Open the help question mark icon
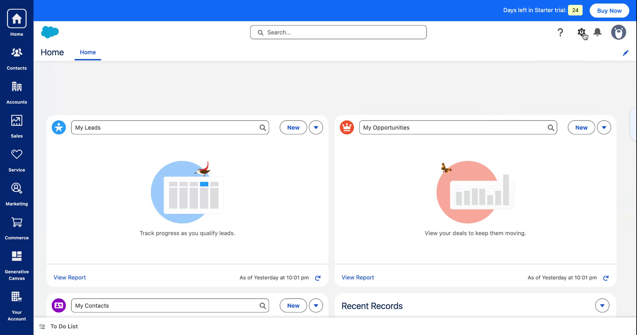 (x=561, y=32)
